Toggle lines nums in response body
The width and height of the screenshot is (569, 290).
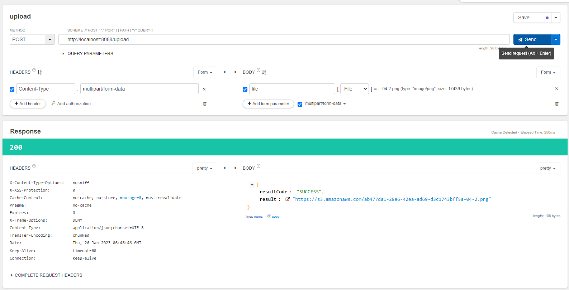point(254,217)
